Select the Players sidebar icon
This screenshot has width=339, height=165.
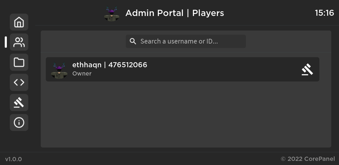(19, 42)
